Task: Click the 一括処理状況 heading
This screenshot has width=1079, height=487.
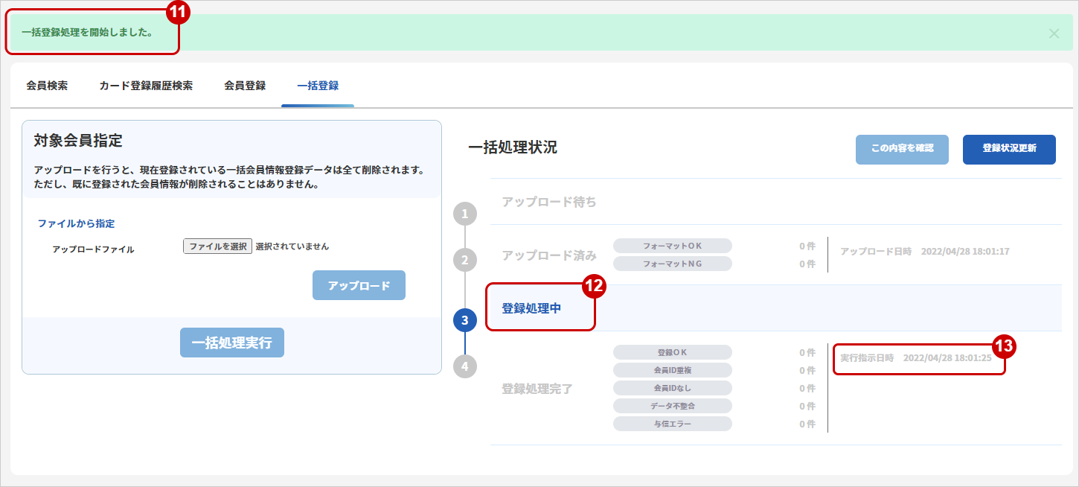Action: point(513,147)
